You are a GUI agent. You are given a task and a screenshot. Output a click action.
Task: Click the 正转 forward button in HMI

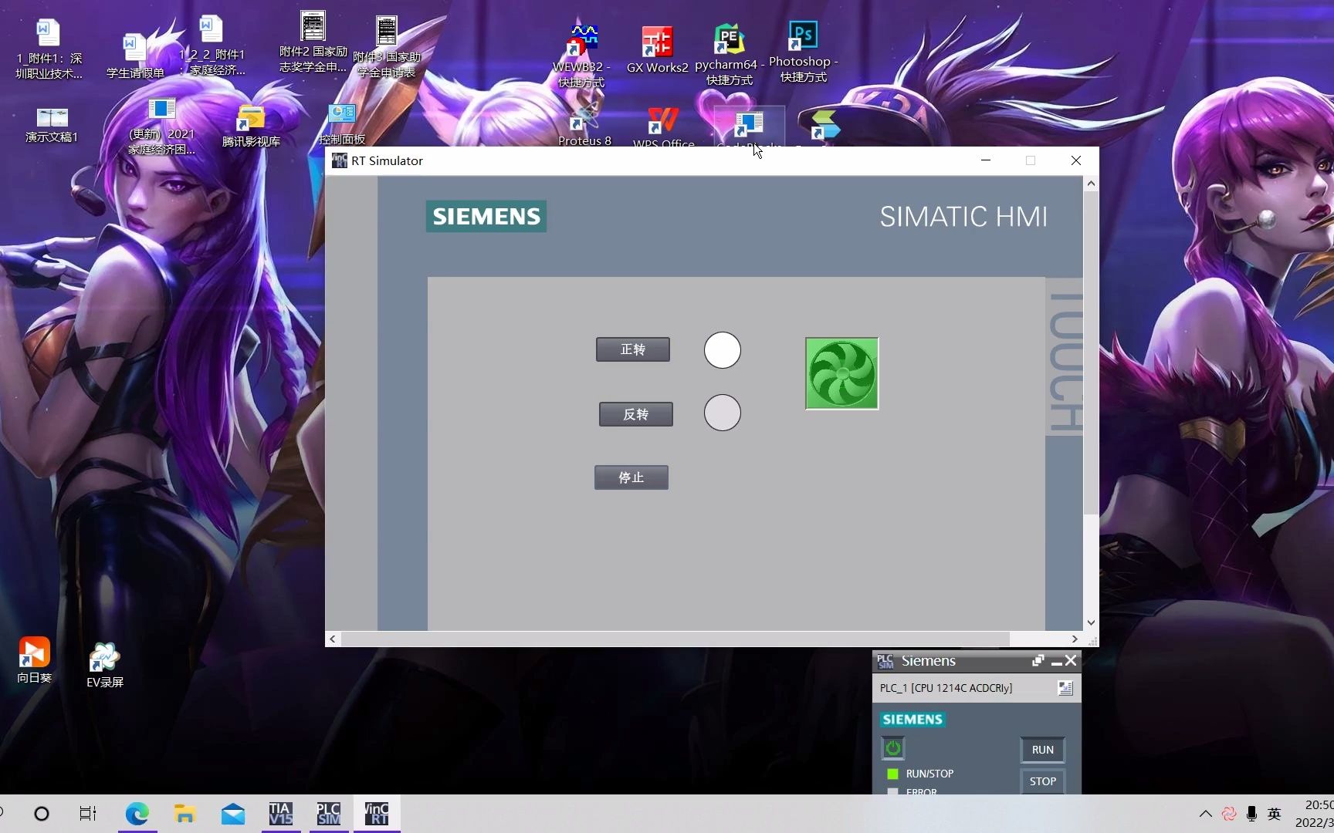(632, 349)
